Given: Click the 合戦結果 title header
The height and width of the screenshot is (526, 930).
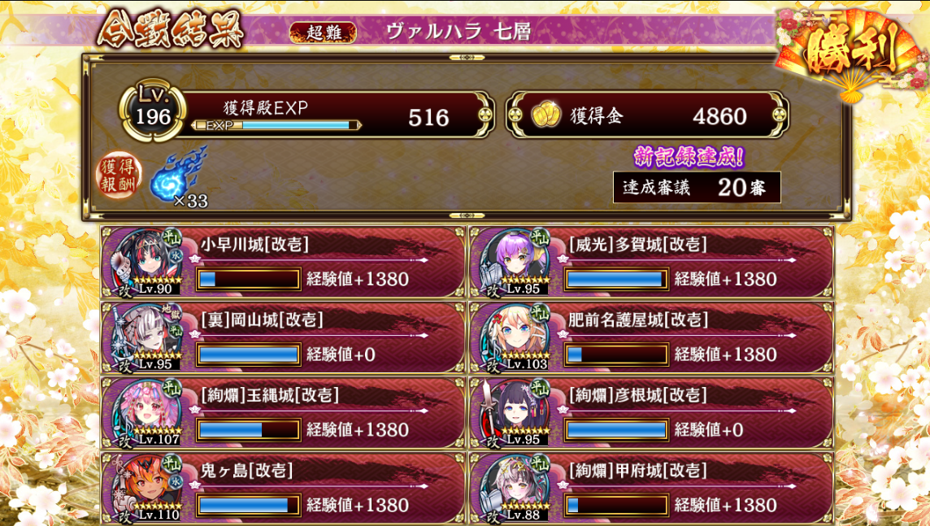Looking at the screenshot, I should [x=171, y=29].
